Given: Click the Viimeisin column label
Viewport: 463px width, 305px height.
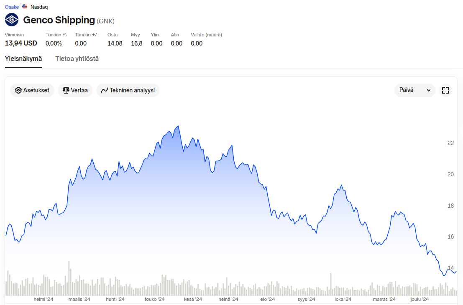Looking at the screenshot, I should click(x=15, y=35).
